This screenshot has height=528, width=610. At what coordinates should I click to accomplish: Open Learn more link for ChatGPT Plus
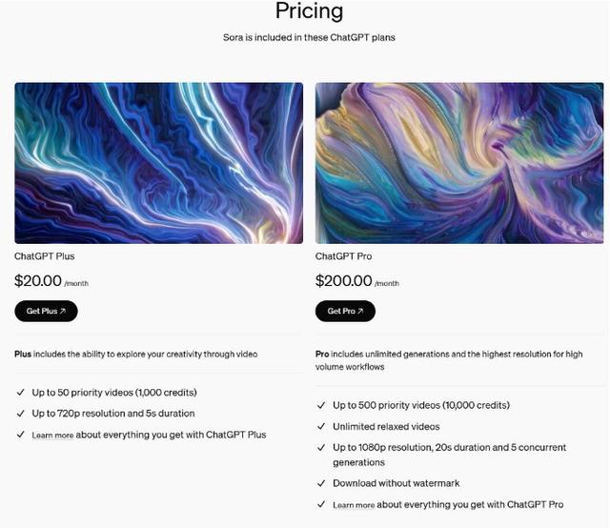(52, 435)
